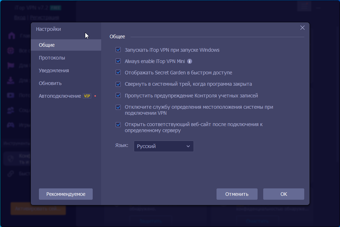This screenshot has width=340, height=227.
Task: Click the dimmed home icon in background sidebar
Action: (x=12, y=36)
